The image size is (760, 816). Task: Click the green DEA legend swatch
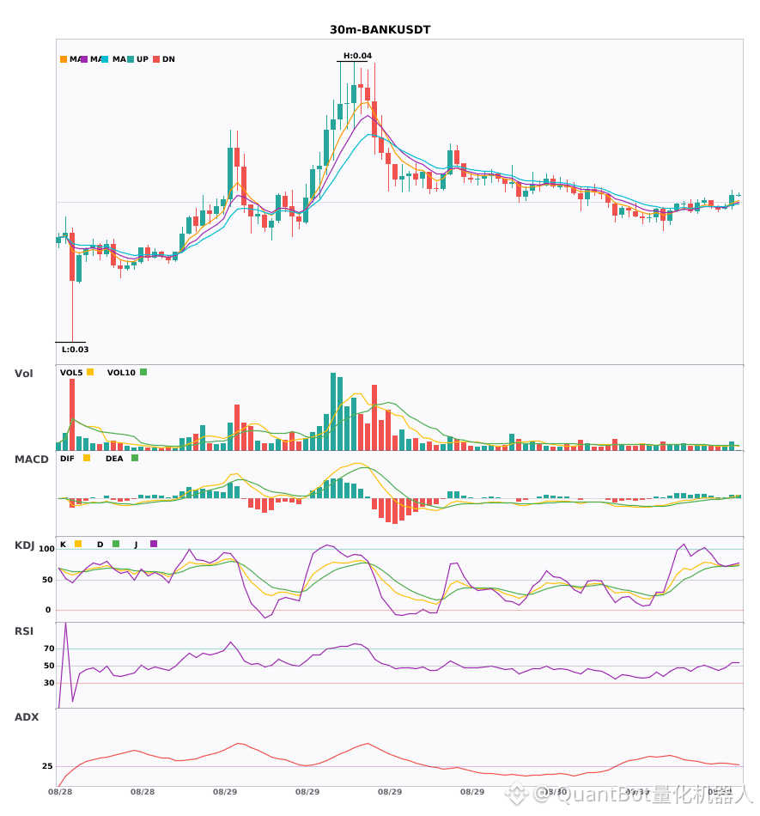tap(135, 458)
